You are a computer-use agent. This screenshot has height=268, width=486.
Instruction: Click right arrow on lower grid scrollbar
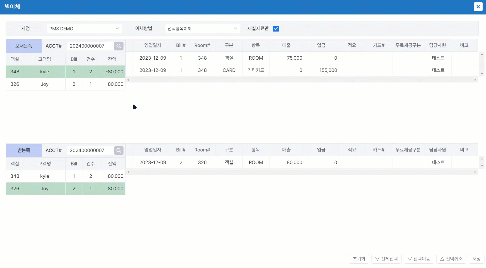[x=475, y=172]
